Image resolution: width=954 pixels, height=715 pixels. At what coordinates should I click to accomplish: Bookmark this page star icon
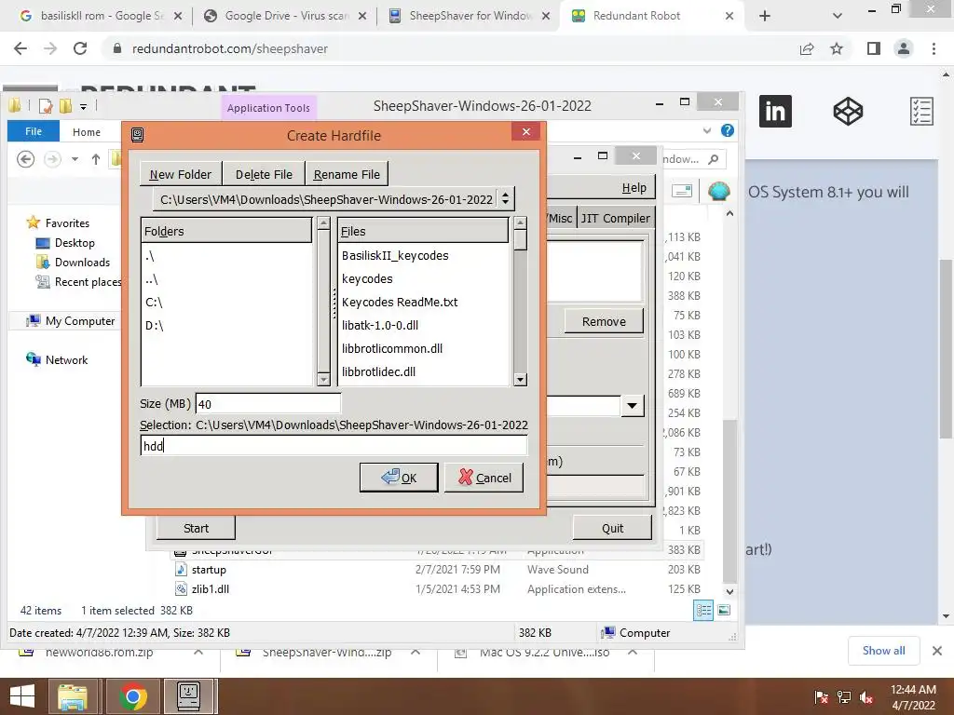coord(837,48)
